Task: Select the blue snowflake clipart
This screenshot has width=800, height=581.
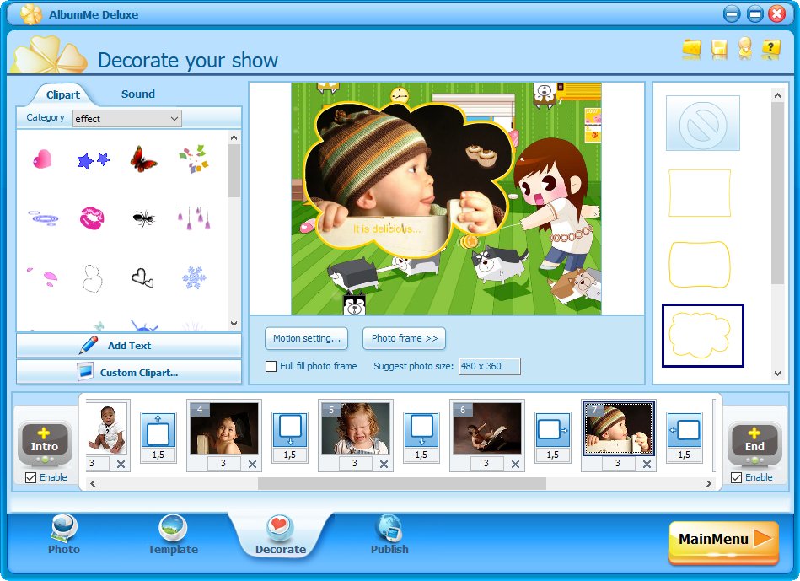Action: (194, 277)
